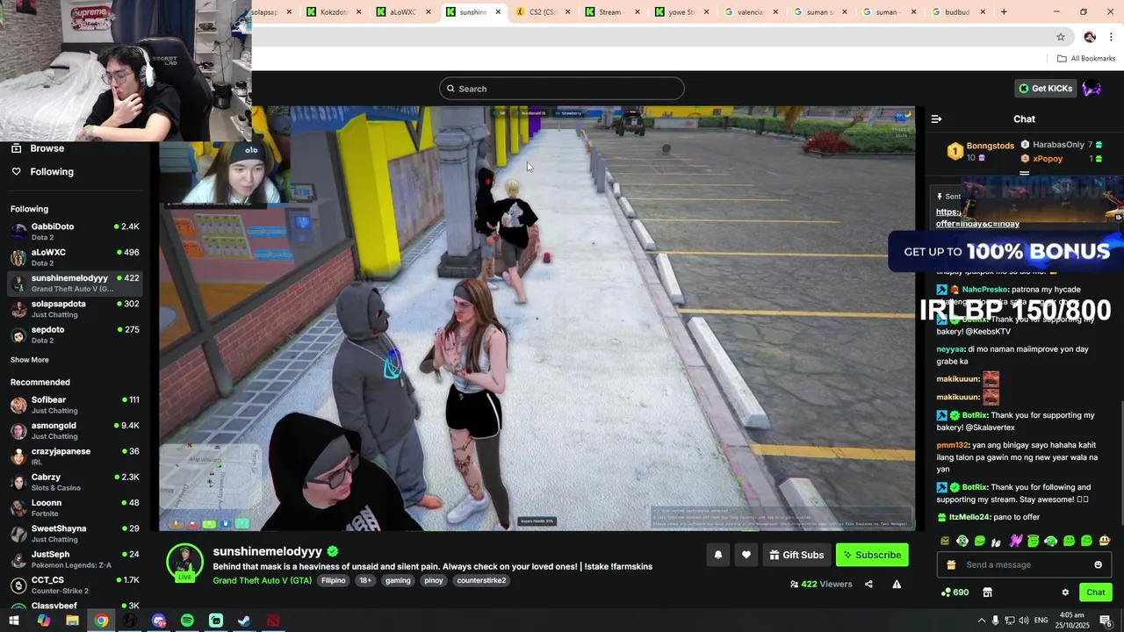
Task: Insert the purple emote from quick row
Action: 1015,541
